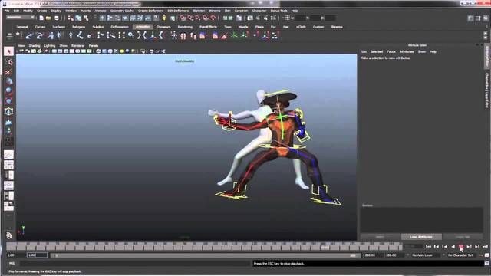Open the input line mode dropdown icon

[287, 18]
